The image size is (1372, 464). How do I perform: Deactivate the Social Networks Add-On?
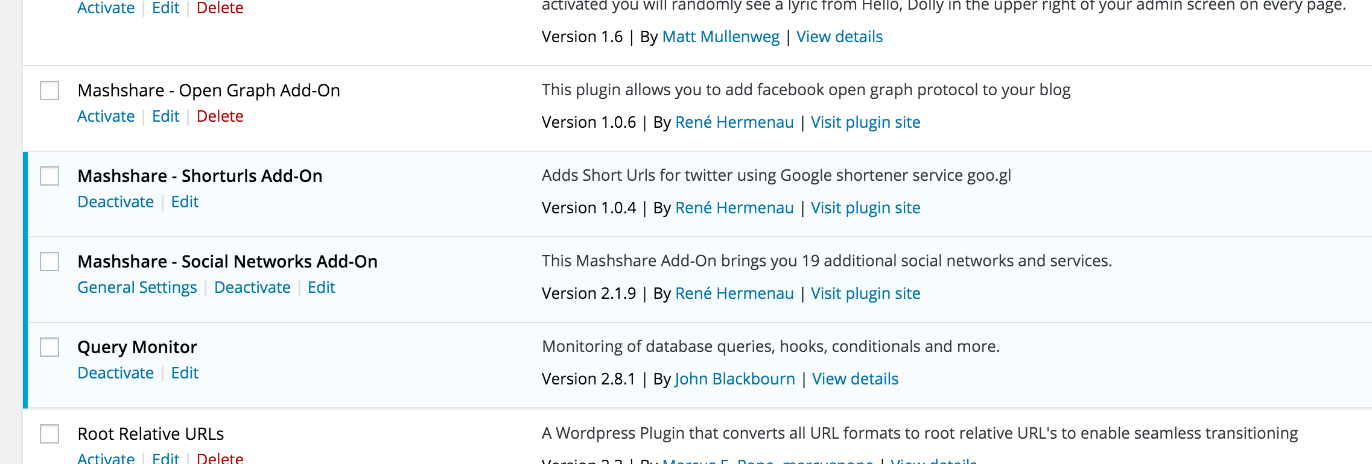(252, 287)
